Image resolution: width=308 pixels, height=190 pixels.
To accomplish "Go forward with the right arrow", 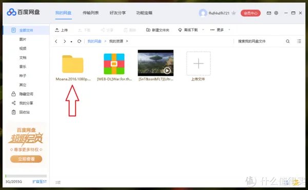I will point(65,41).
